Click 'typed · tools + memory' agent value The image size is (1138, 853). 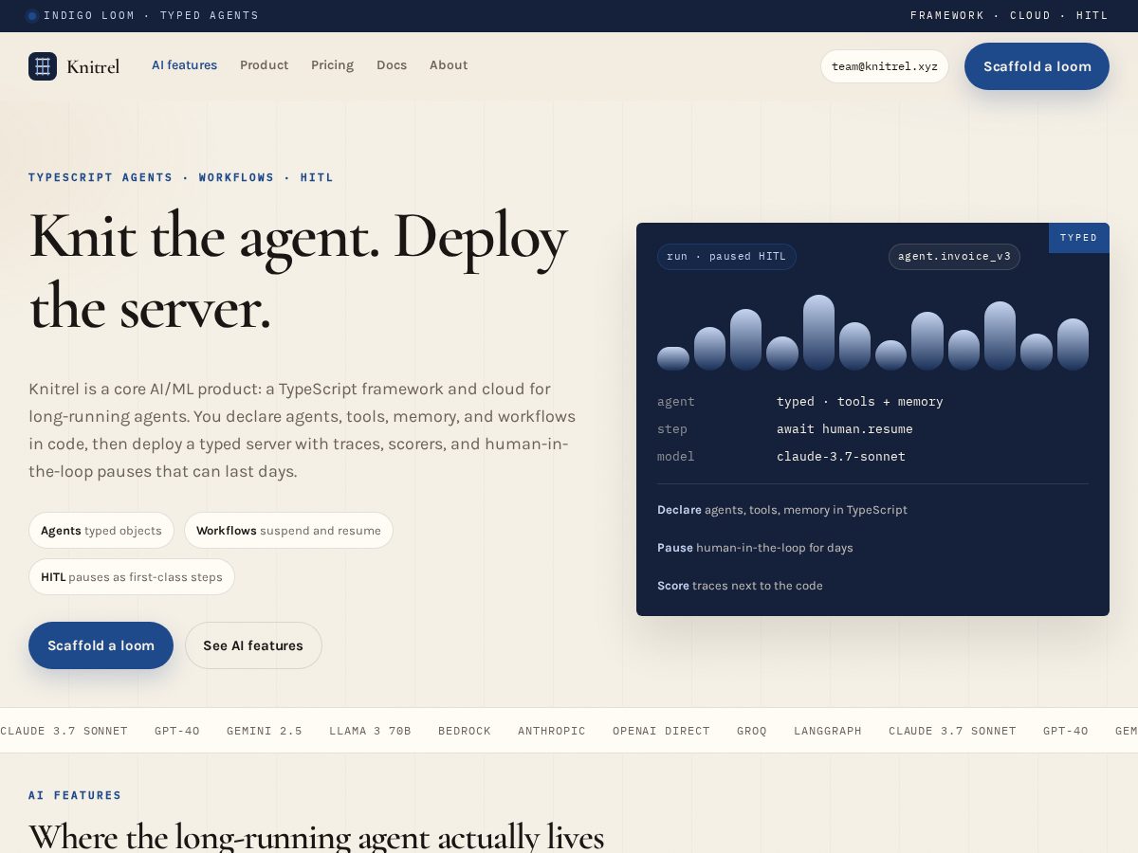click(x=860, y=402)
